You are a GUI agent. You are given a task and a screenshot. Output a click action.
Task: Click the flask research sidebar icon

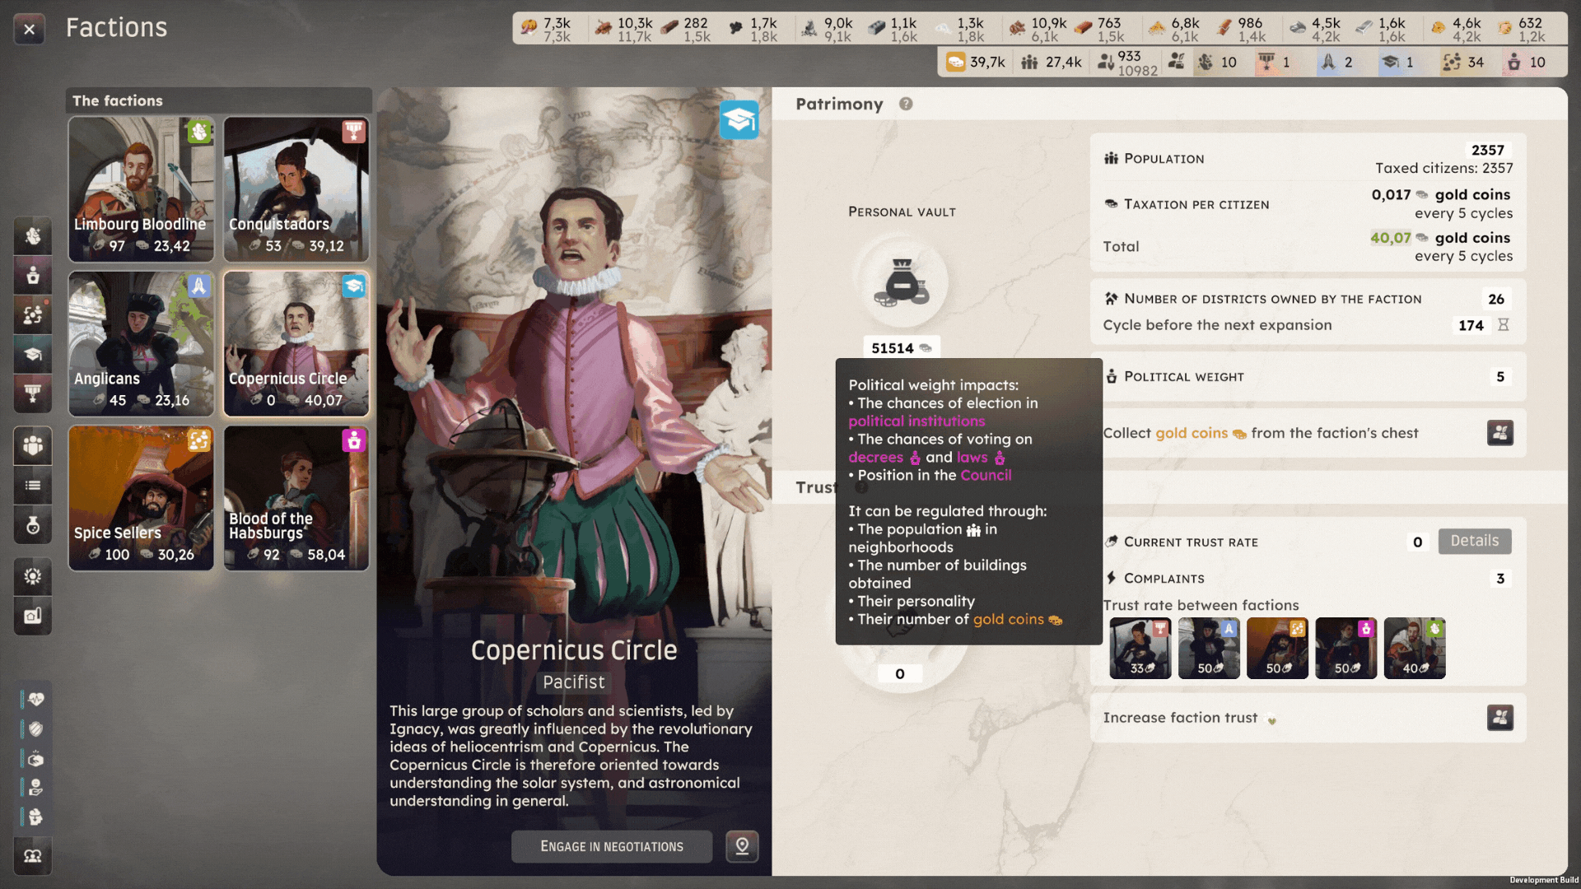pyautogui.click(x=33, y=525)
